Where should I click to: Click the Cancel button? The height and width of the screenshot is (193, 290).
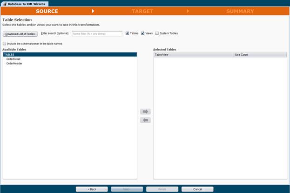pyautogui.click(x=197, y=189)
